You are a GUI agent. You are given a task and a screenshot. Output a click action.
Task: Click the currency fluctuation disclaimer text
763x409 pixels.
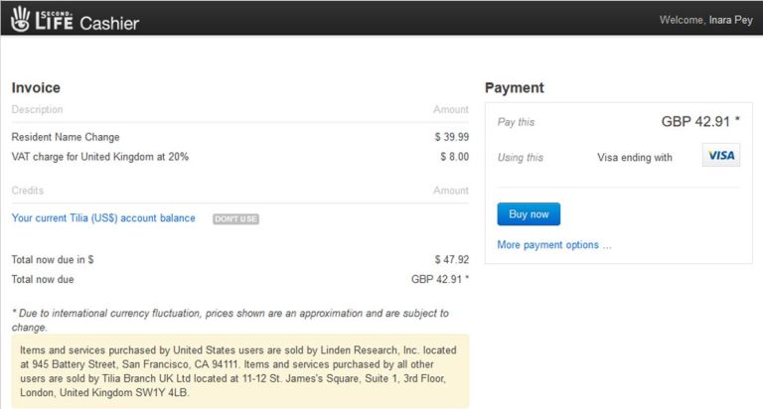click(x=229, y=320)
